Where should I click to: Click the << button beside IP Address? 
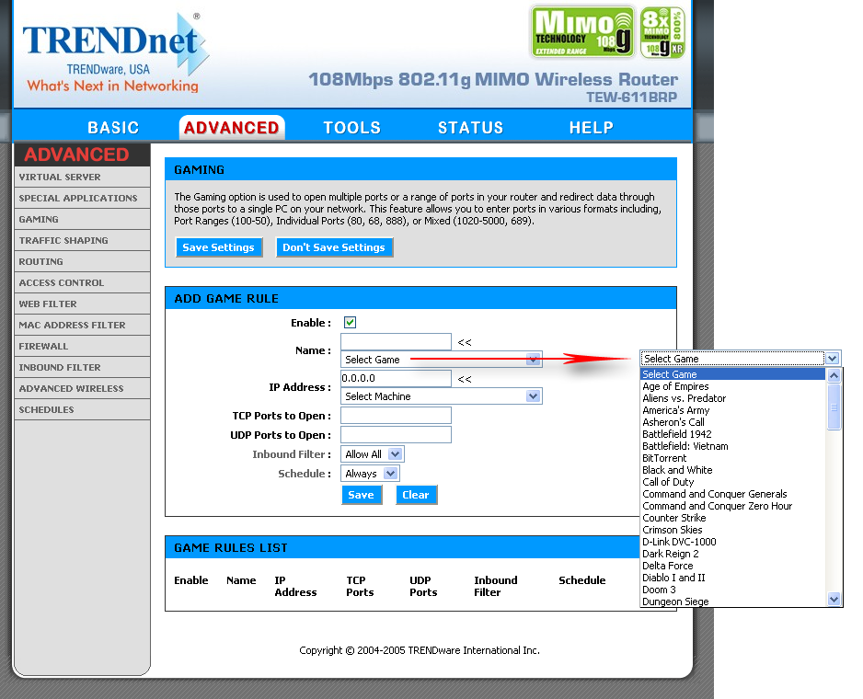point(465,379)
